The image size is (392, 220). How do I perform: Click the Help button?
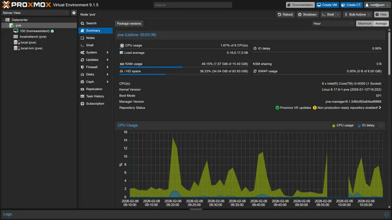coord(381,15)
